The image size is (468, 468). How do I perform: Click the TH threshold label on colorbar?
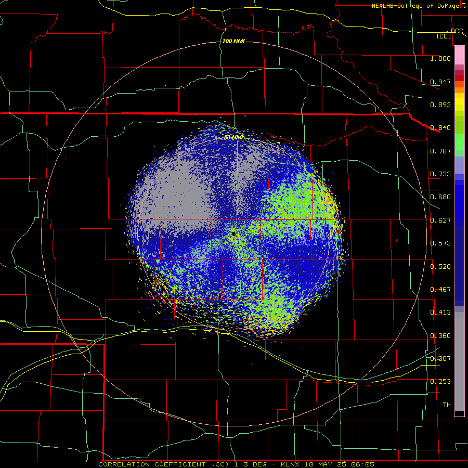[x=447, y=405]
